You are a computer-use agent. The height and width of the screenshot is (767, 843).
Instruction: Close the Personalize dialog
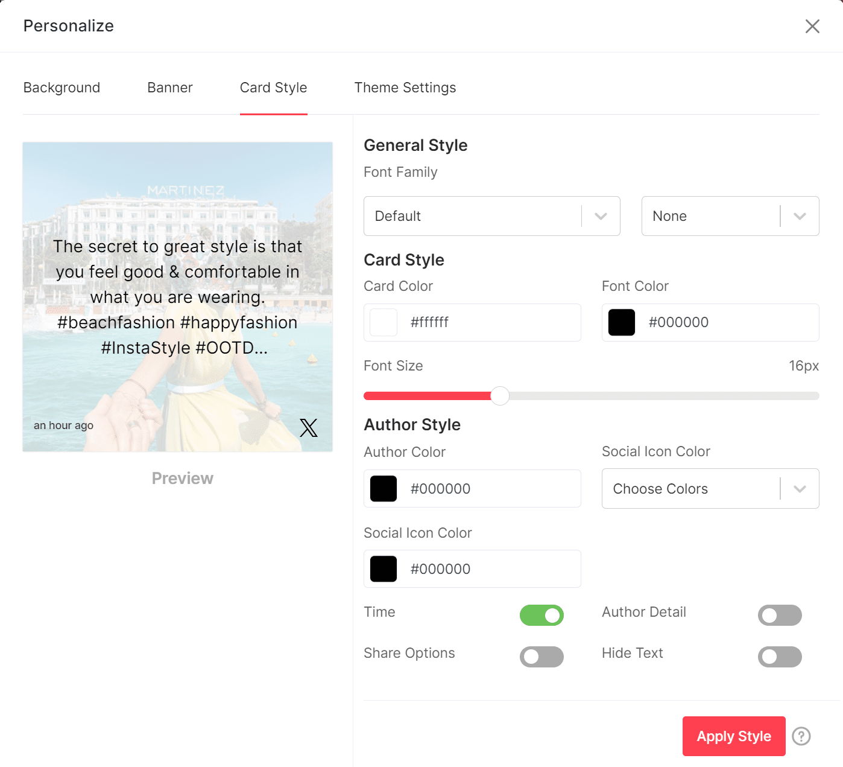(812, 26)
